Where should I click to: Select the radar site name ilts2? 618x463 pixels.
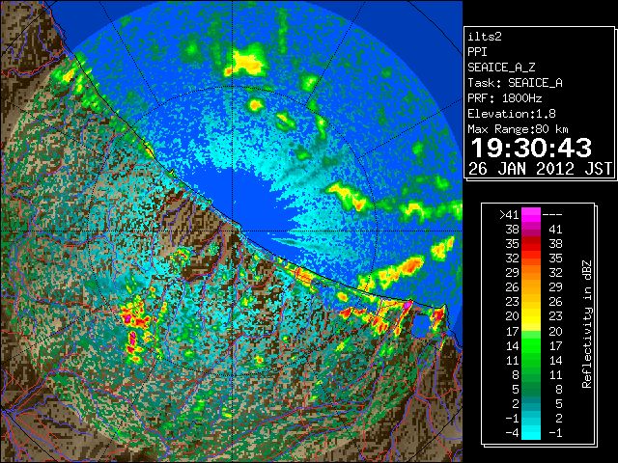tap(485, 37)
